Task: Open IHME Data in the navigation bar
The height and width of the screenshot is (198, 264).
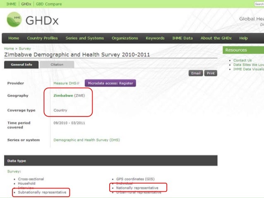Action: (x=182, y=38)
